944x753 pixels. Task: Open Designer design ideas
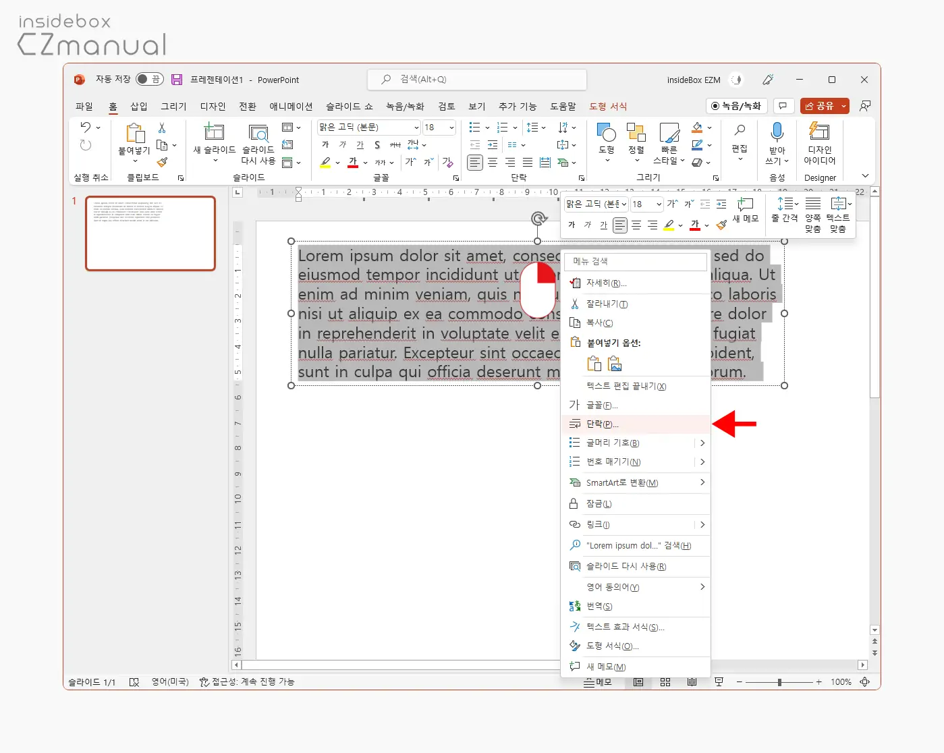(x=819, y=132)
